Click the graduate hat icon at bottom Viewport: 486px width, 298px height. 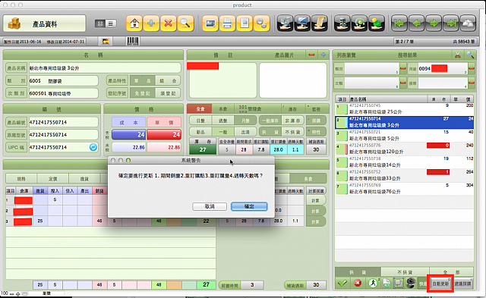pyautogui.click(x=411, y=283)
